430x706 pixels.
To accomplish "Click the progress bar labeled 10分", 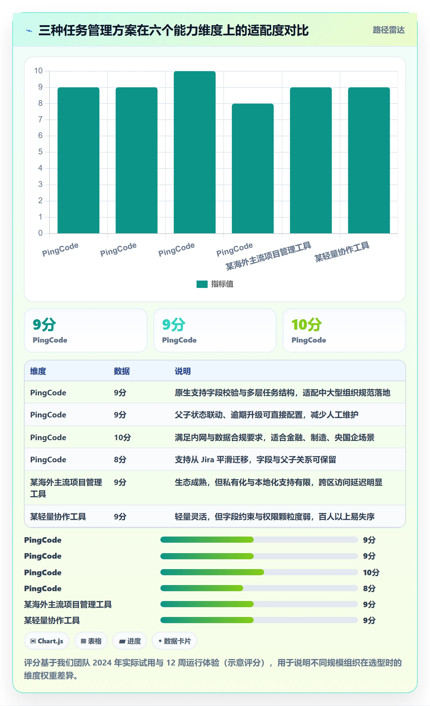I will [259, 572].
